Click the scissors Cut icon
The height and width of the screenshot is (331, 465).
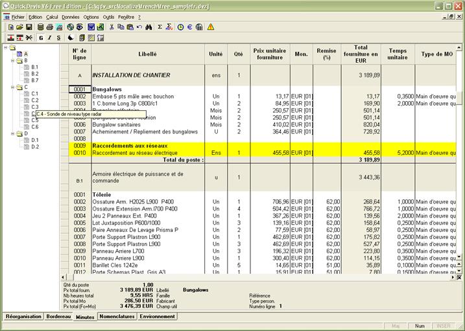(x=112, y=27)
